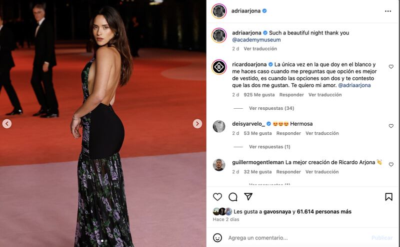Open 61.614 personas más likes list
Screen dimensions: 400x247
(324, 211)
